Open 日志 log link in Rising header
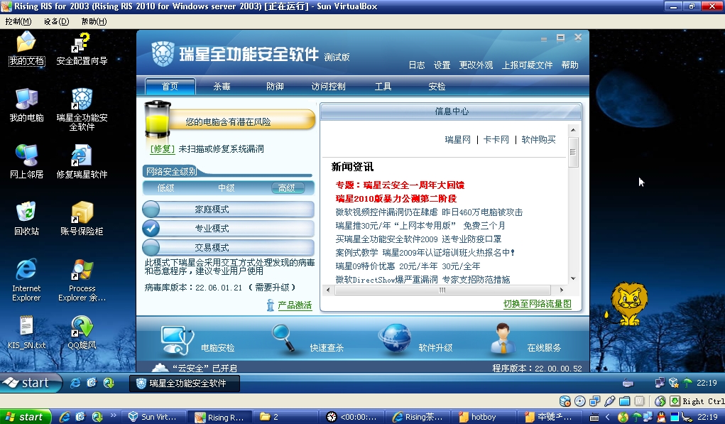 point(417,65)
